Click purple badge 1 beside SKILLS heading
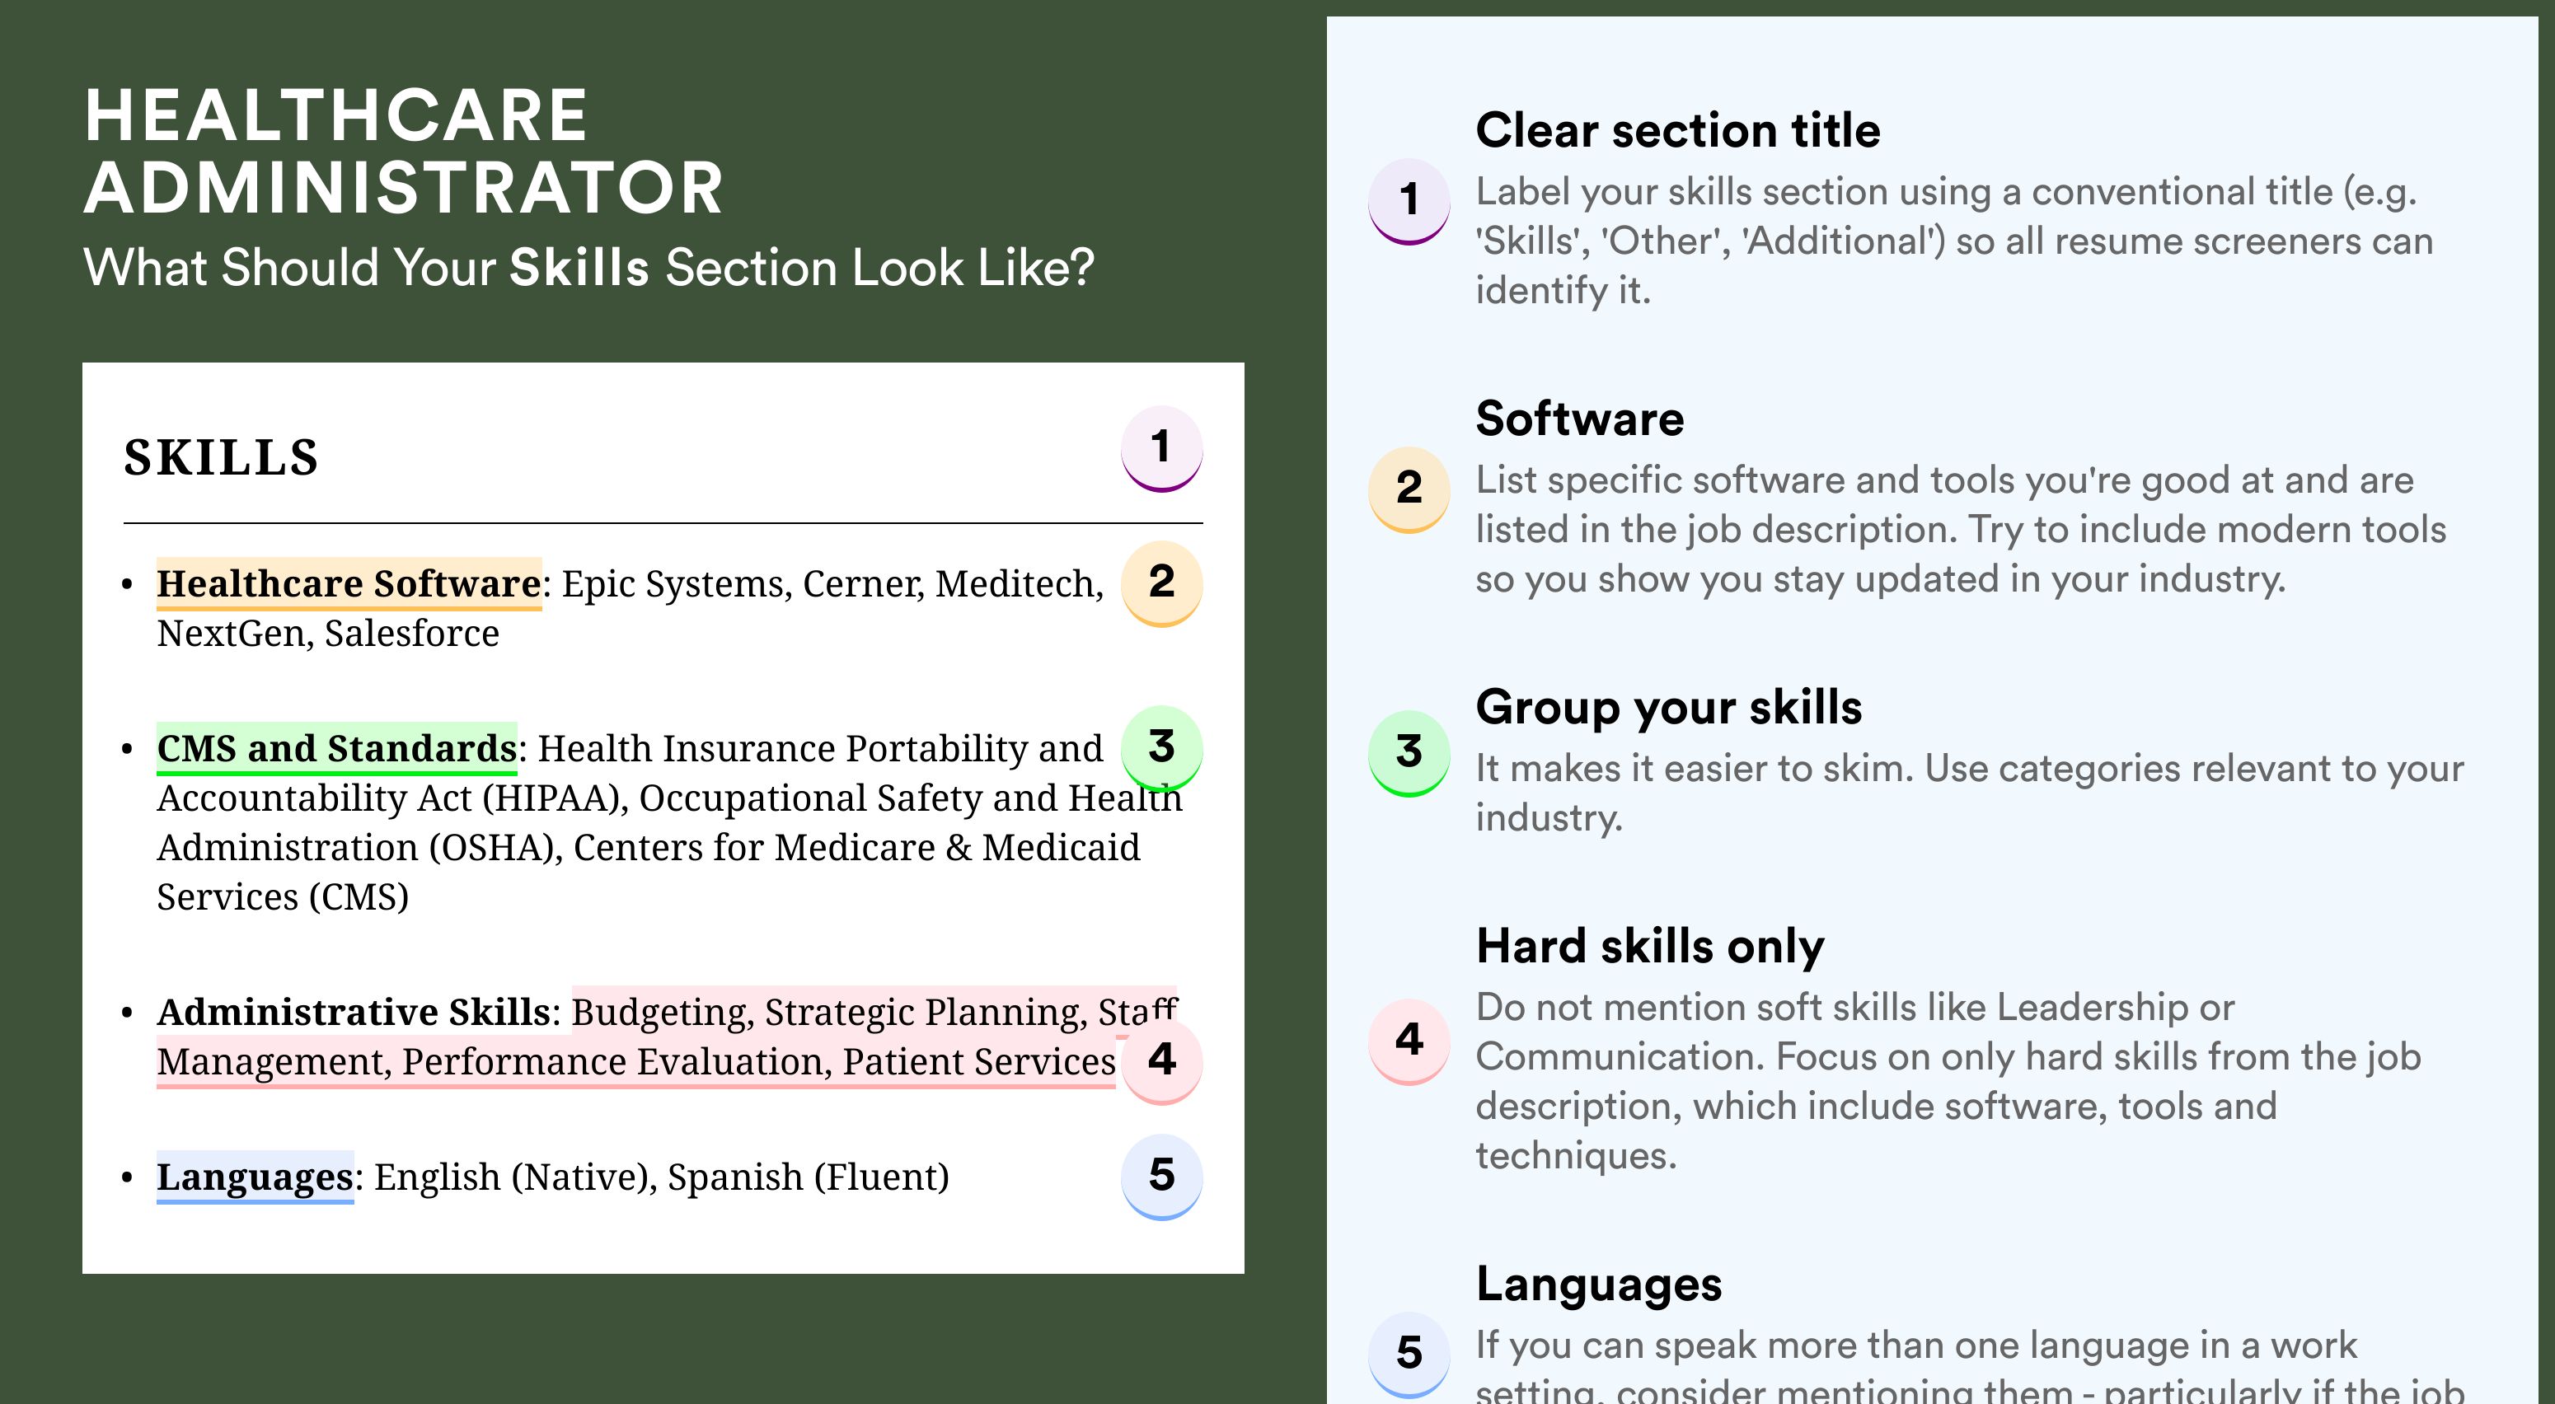Image resolution: width=2555 pixels, height=1404 pixels. (x=1161, y=448)
